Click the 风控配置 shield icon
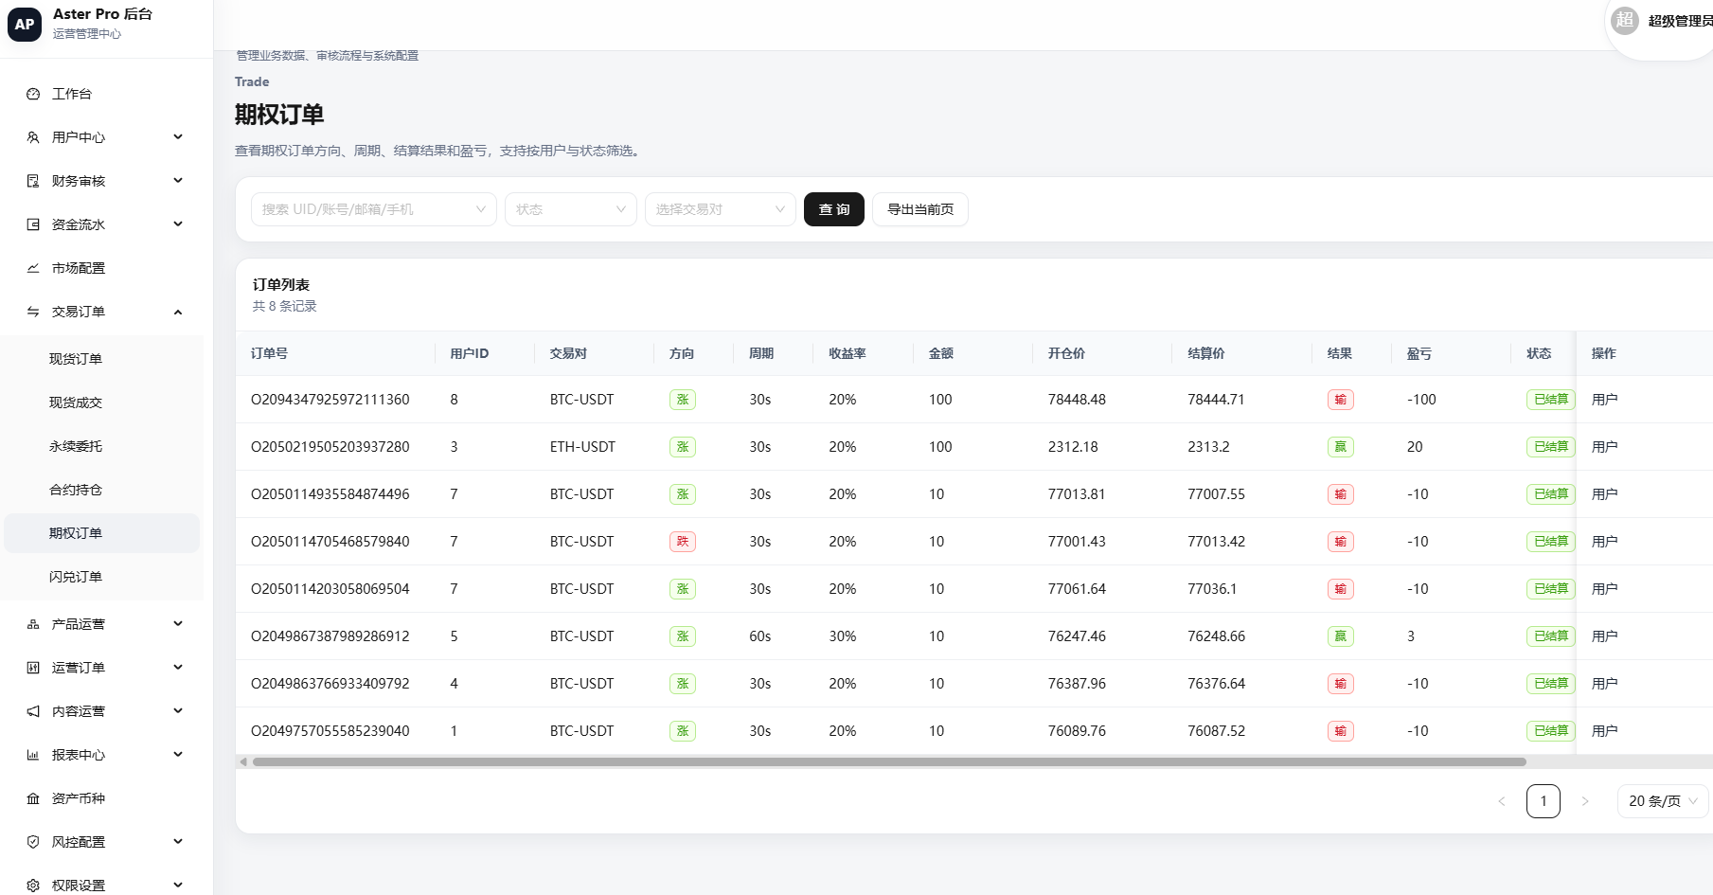 pyautogui.click(x=33, y=842)
